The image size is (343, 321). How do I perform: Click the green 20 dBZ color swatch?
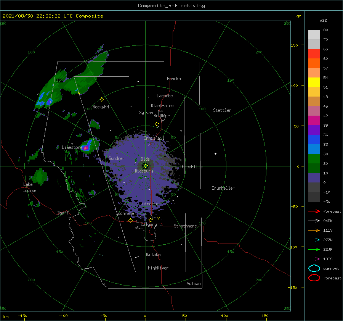coord(314,159)
